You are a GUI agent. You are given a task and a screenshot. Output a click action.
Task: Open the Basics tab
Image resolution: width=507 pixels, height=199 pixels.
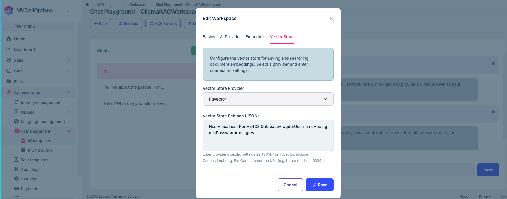coord(209,37)
